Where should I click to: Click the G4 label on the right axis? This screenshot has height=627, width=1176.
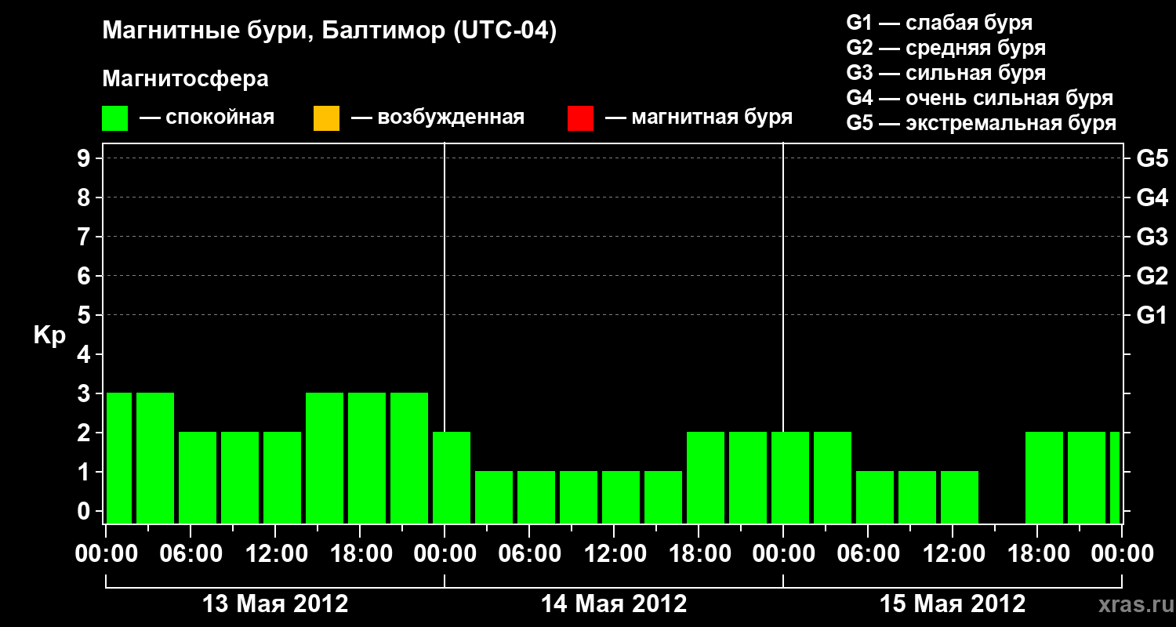[1152, 198]
